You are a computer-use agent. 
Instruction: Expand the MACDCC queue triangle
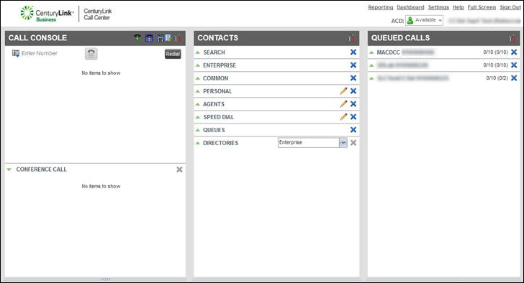point(371,52)
